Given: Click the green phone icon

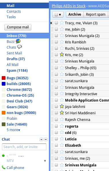Looking at the screenshot, I should coord(3,167).
